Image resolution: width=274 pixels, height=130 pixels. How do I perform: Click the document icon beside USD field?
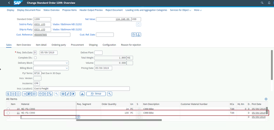tap(139, 24)
